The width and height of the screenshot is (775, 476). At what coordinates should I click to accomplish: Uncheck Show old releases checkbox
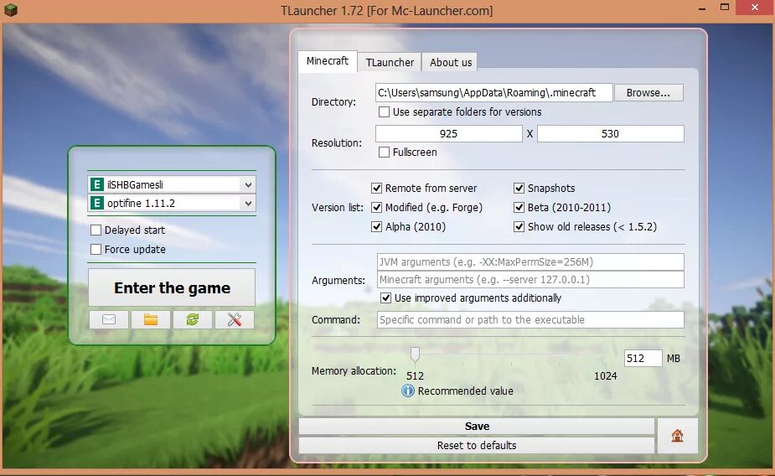519,227
